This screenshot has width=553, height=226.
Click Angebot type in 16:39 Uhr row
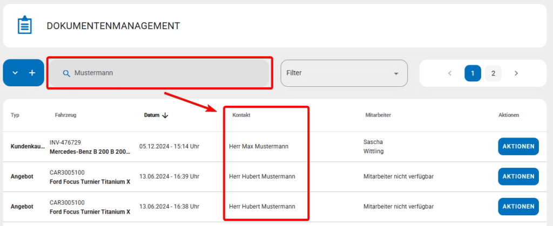[x=22, y=176]
